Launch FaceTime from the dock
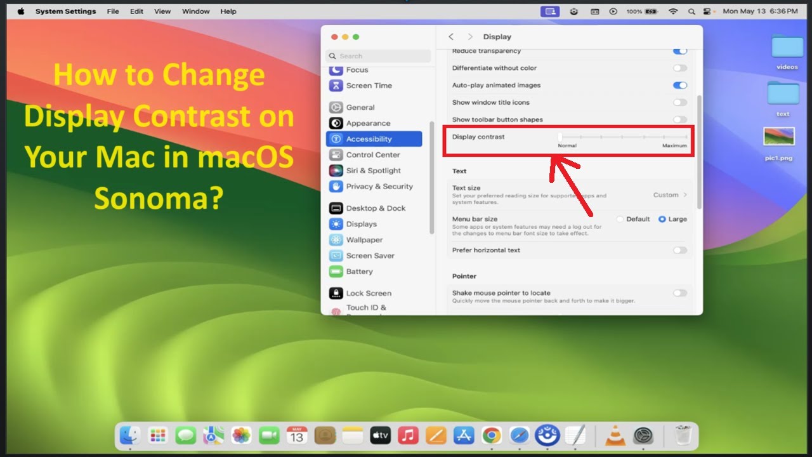The image size is (812, 457). tap(269, 435)
